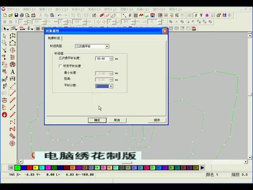Click the Print icon in toolbar
Image resolution: width=253 pixels, height=190 pixels.
22,15
